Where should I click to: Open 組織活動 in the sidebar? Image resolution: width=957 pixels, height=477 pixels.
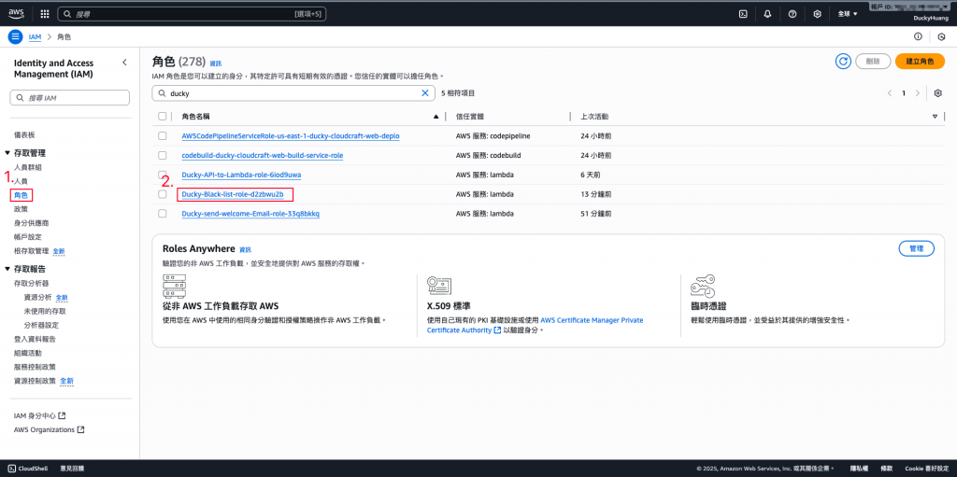pyautogui.click(x=28, y=353)
